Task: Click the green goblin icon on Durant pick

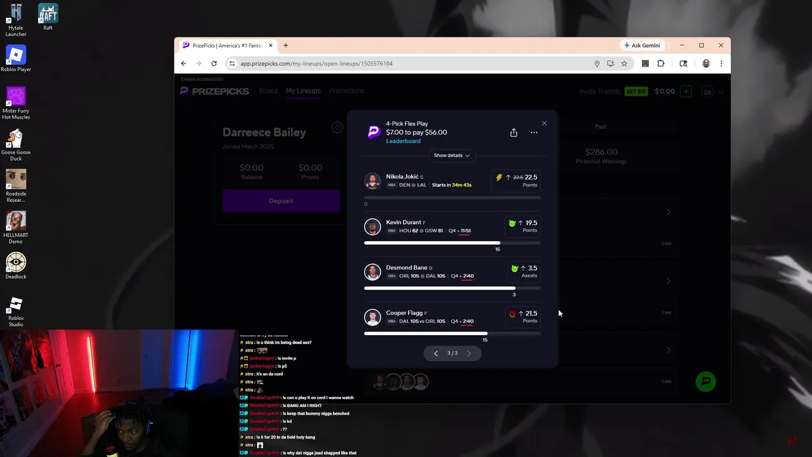Action: click(512, 223)
